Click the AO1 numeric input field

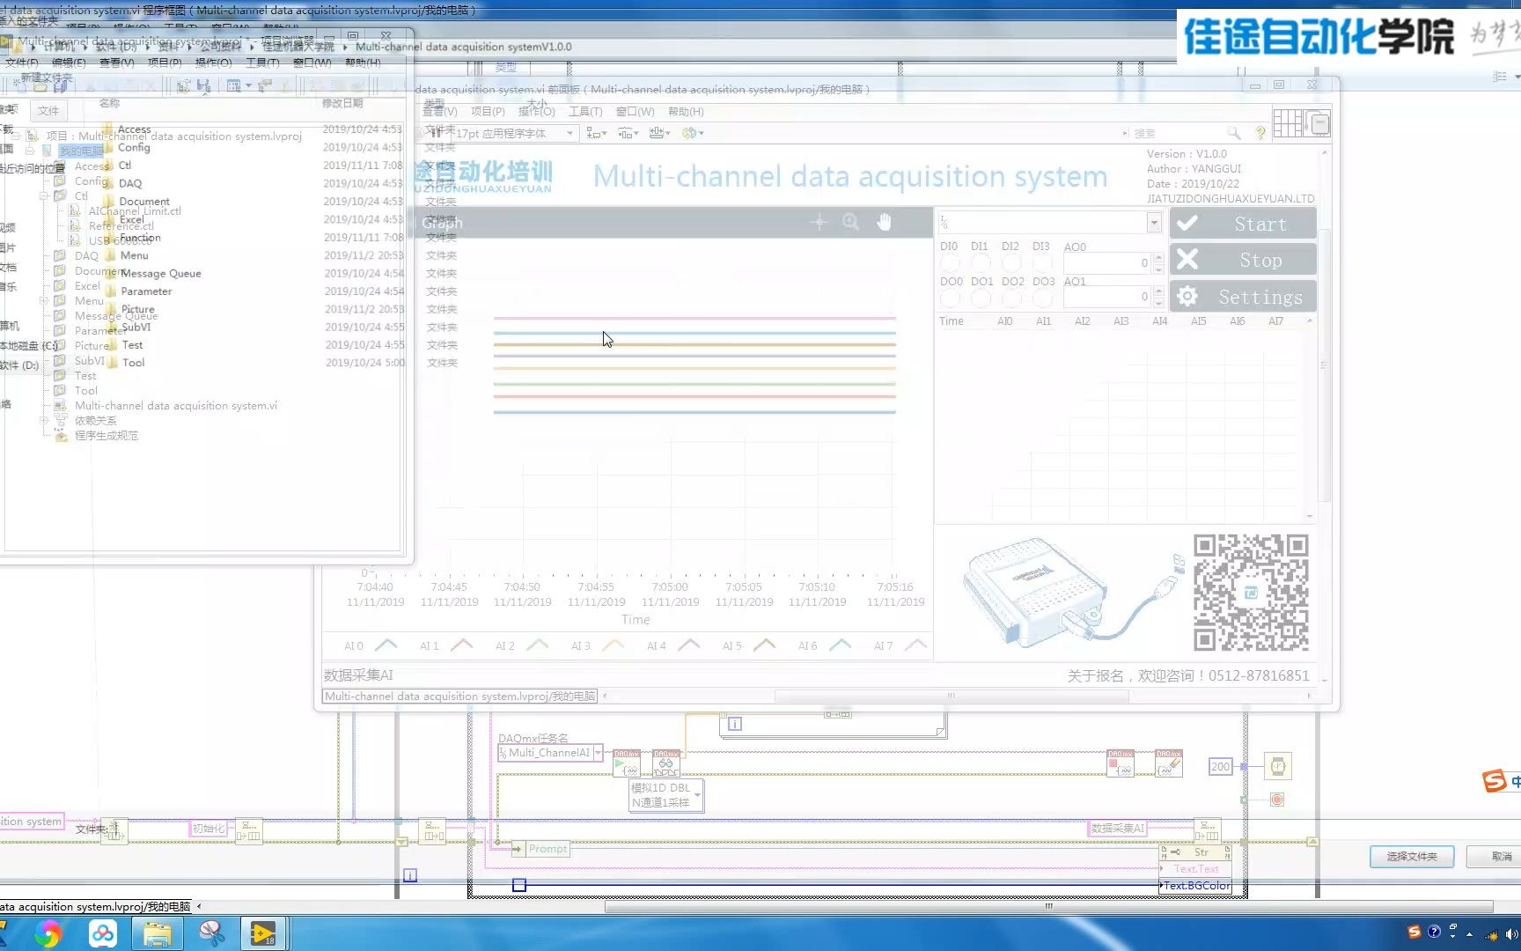[1107, 297]
